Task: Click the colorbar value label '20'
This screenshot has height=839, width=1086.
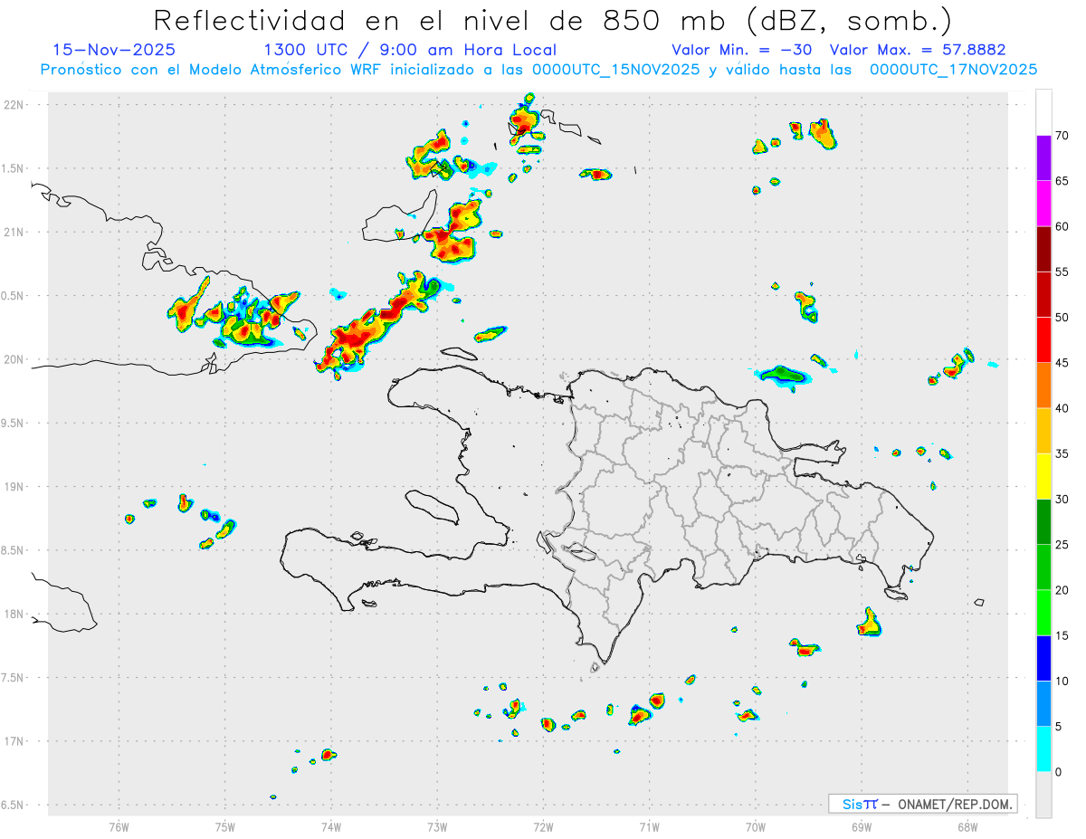Action: point(1062,590)
